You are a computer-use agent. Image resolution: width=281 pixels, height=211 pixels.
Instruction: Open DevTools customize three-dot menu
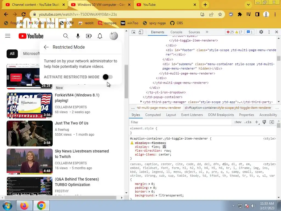coord(269,32)
